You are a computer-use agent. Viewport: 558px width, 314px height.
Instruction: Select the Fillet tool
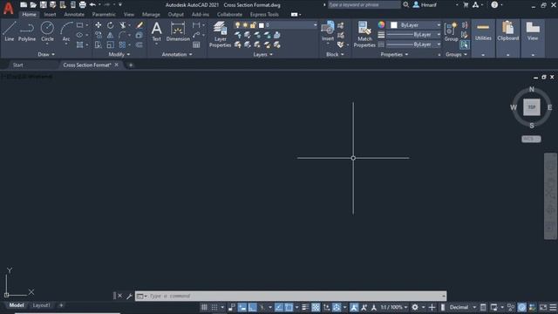point(122,35)
